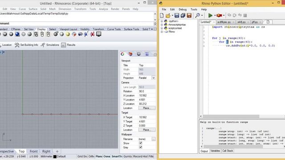Click the orange Save As floppy icon

click(189, 16)
